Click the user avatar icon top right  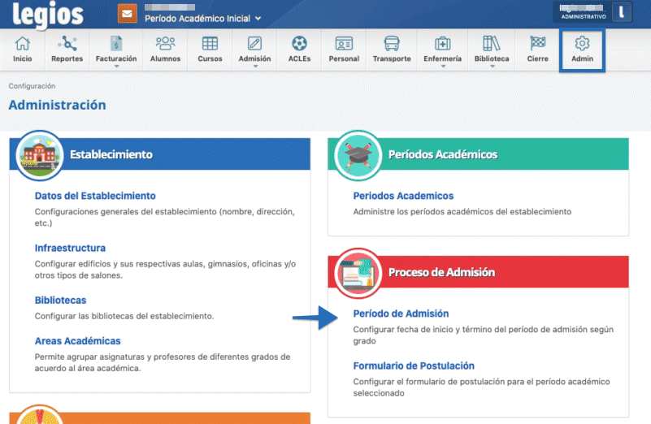click(621, 11)
